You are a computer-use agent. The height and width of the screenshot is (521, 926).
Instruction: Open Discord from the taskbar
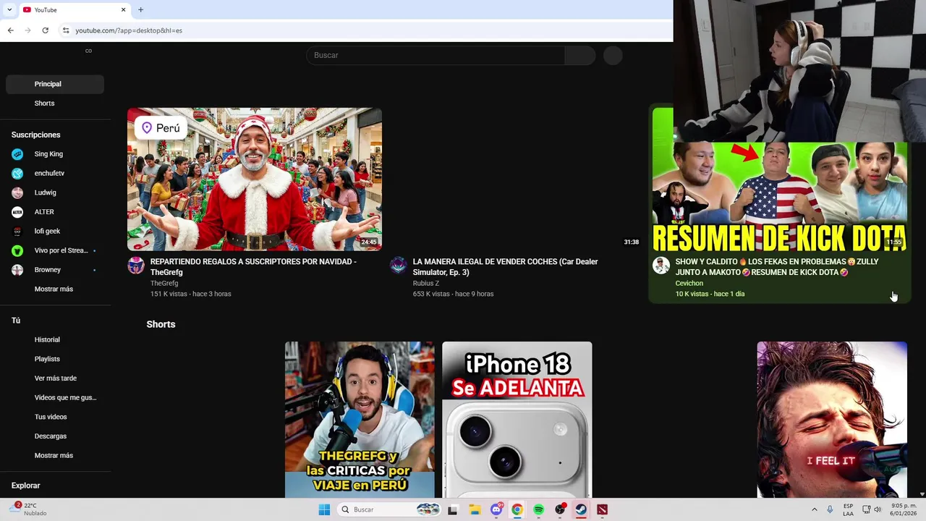pyautogui.click(x=496, y=509)
